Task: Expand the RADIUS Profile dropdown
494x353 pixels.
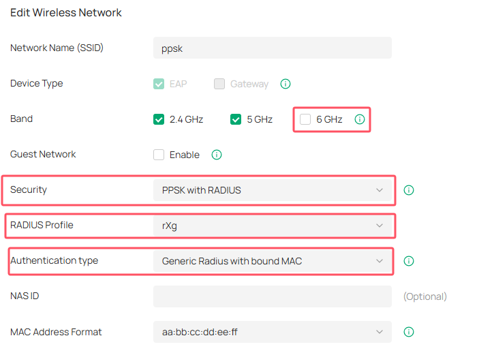Action: tap(273, 226)
